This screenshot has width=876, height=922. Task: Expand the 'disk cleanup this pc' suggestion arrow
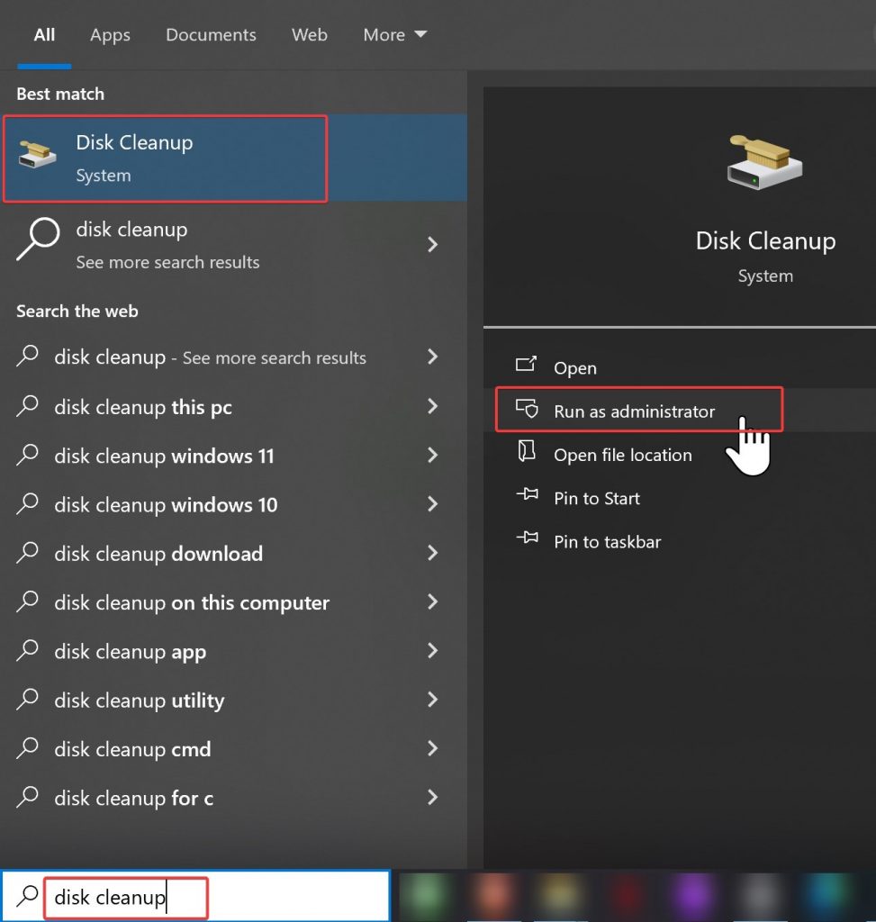click(432, 406)
